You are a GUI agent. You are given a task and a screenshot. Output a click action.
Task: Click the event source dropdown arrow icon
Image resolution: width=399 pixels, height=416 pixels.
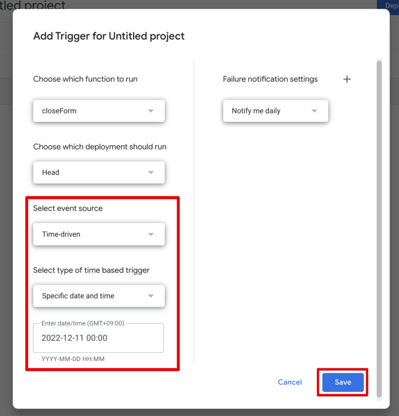click(x=152, y=234)
